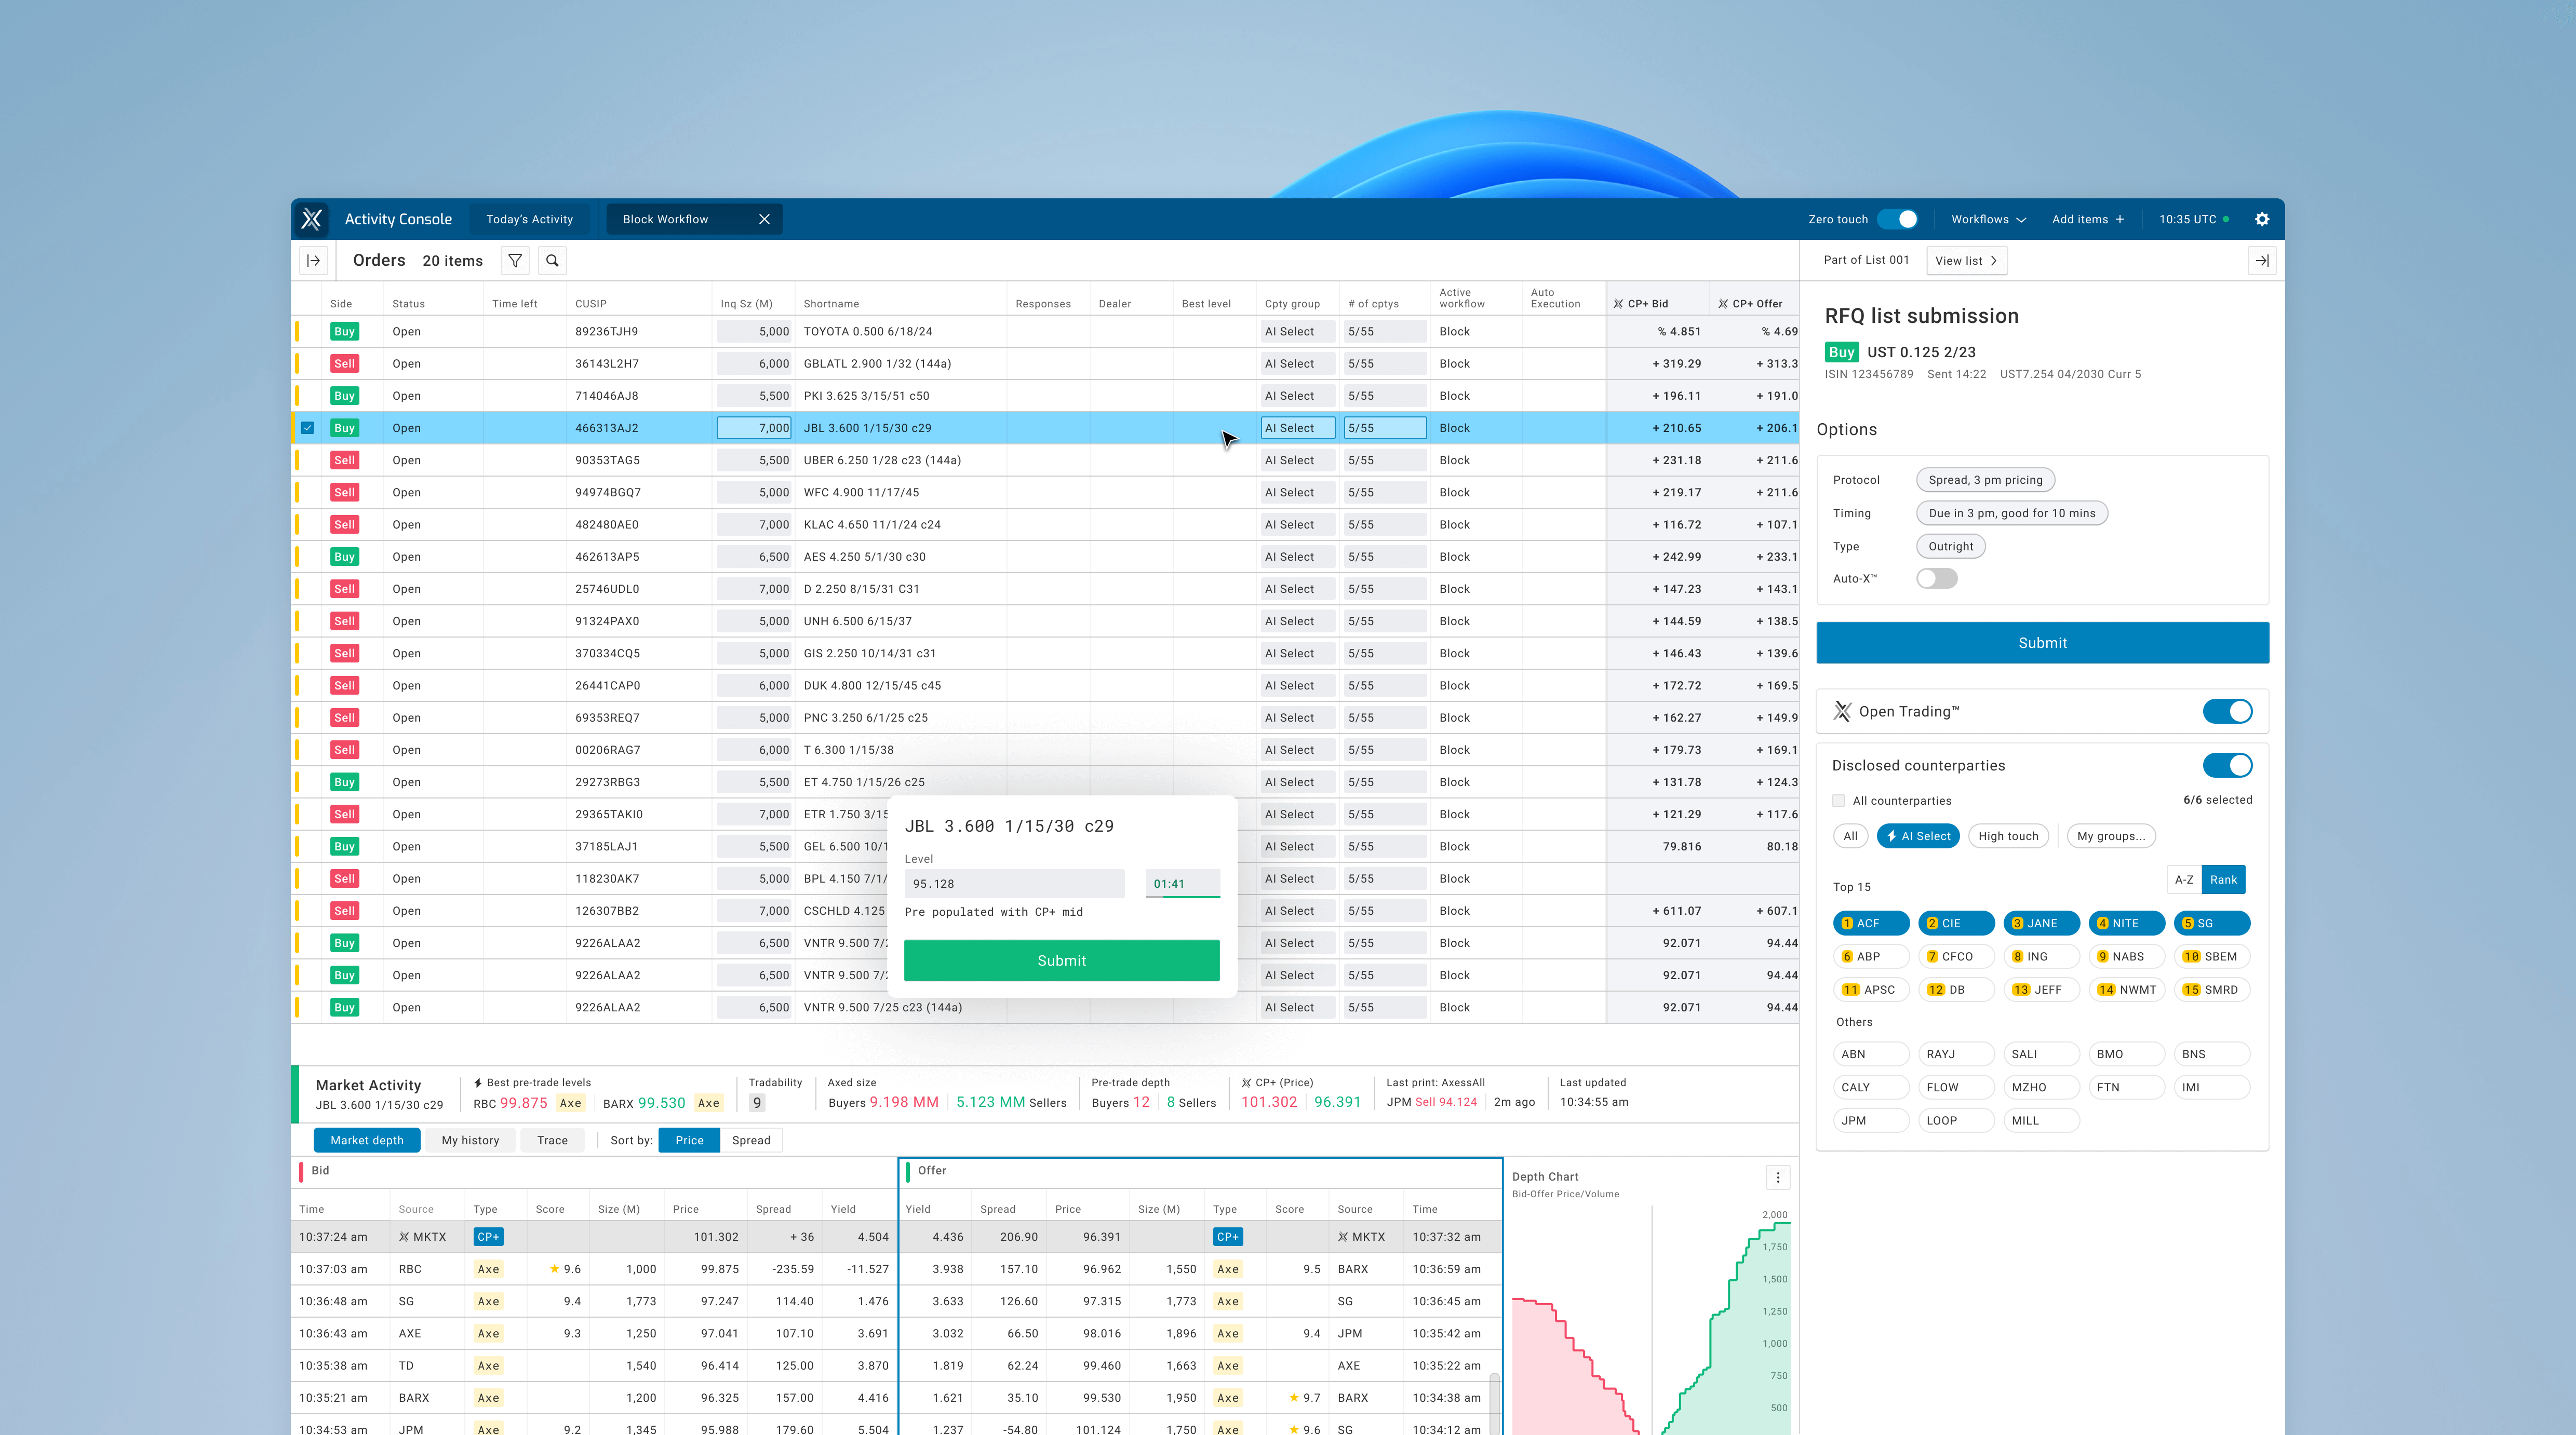Open the Protocol Spread, 3 pm pricing selector

[1985, 480]
